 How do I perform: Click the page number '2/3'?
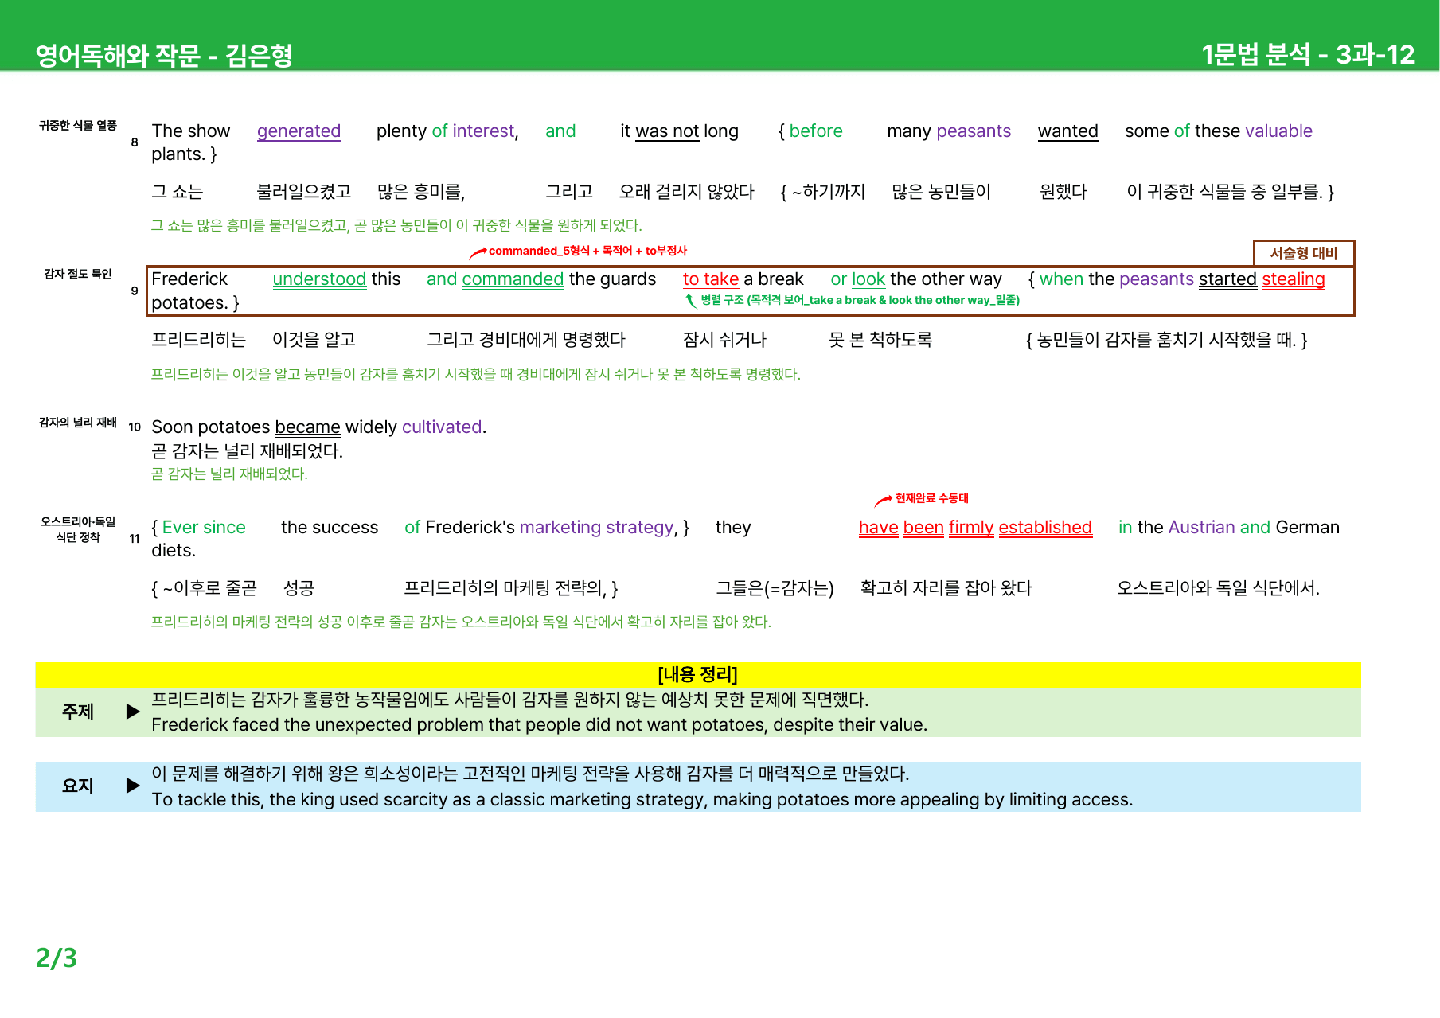(x=57, y=958)
